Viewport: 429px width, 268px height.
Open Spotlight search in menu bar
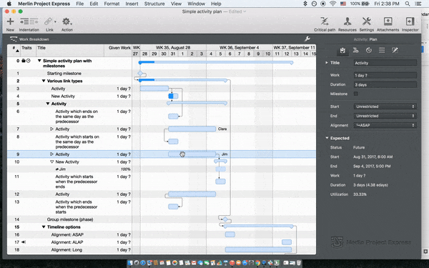point(408,4)
